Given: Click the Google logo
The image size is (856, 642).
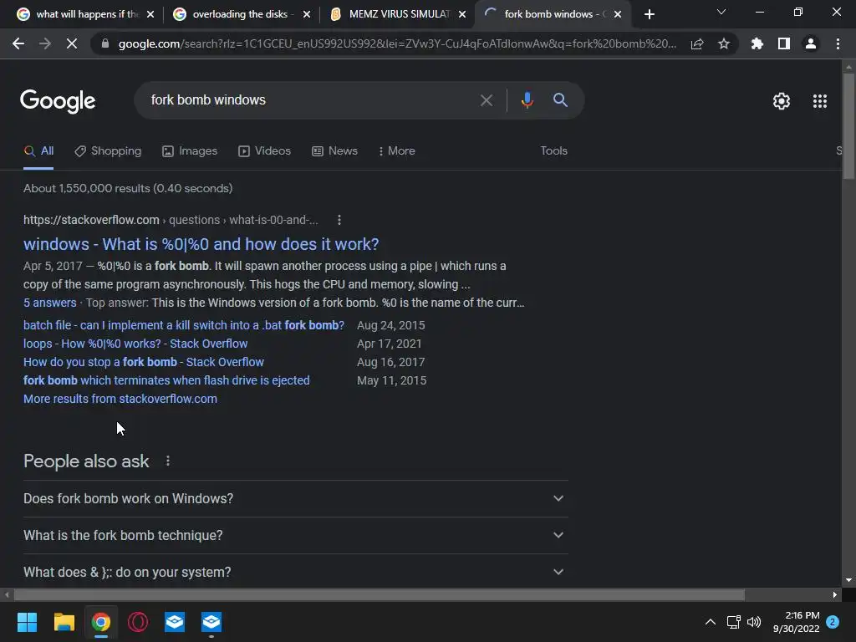Looking at the screenshot, I should (58, 101).
